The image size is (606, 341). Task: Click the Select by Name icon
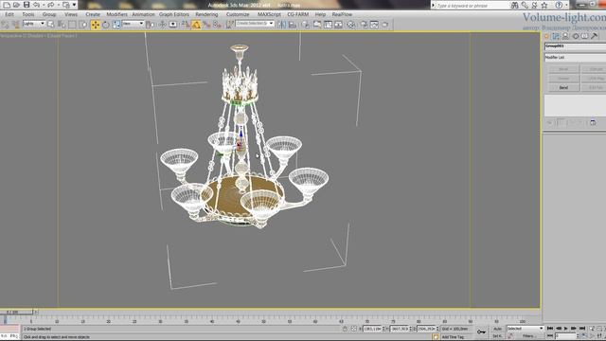point(62,25)
